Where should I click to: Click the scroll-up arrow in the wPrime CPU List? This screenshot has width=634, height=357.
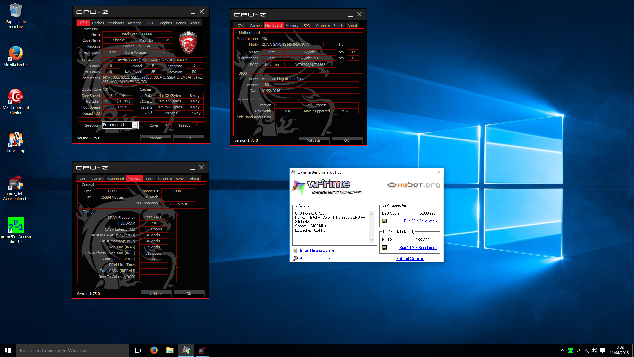[x=371, y=214]
